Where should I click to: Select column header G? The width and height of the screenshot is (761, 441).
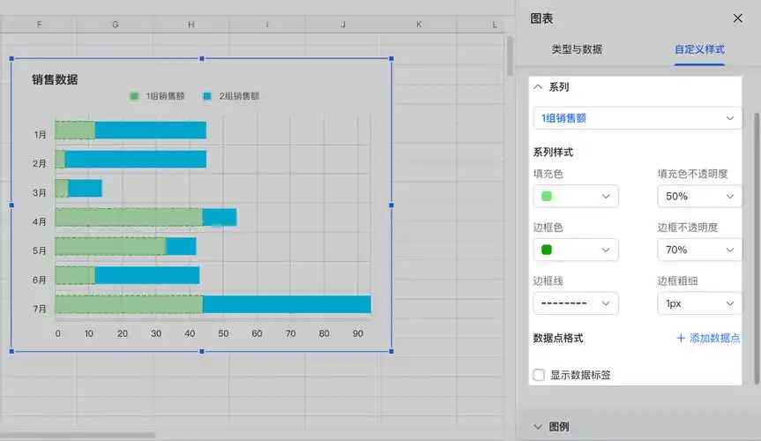tap(115, 25)
